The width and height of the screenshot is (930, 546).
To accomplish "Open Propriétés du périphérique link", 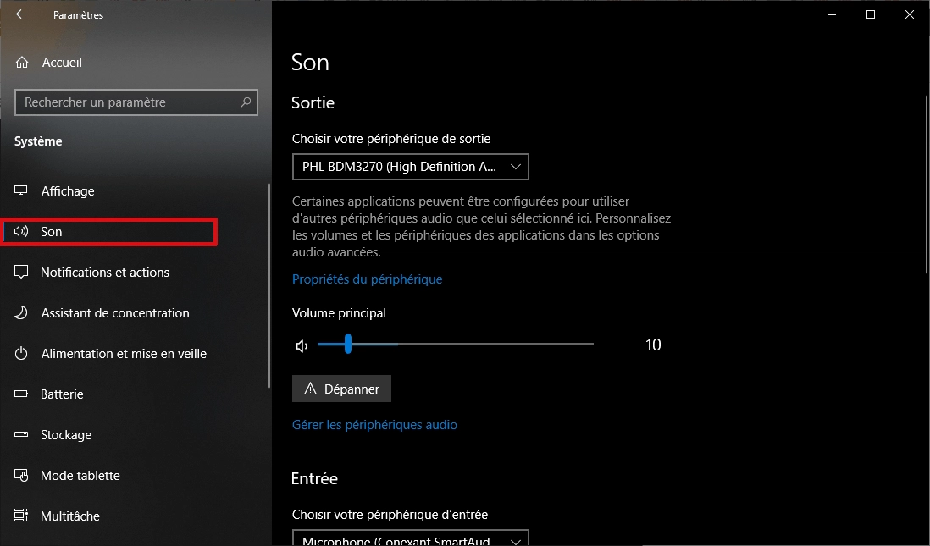I will [367, 279].
